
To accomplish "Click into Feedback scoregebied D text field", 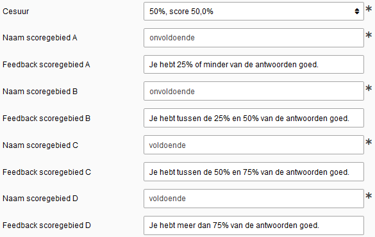I will [254, 225].
